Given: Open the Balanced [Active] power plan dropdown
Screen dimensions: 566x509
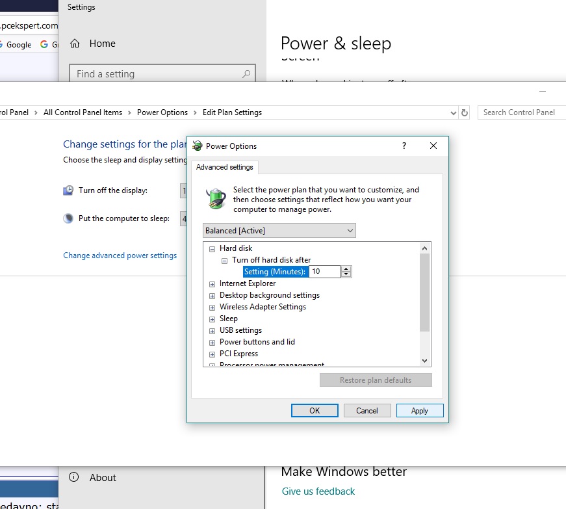Looking at the screenshot, I should [279, 231].
